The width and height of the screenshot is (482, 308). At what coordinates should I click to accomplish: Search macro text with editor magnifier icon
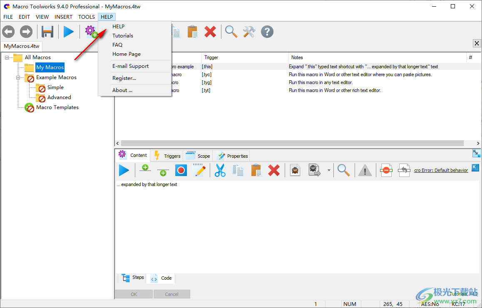pyautogui.click(x=344, y=170)
